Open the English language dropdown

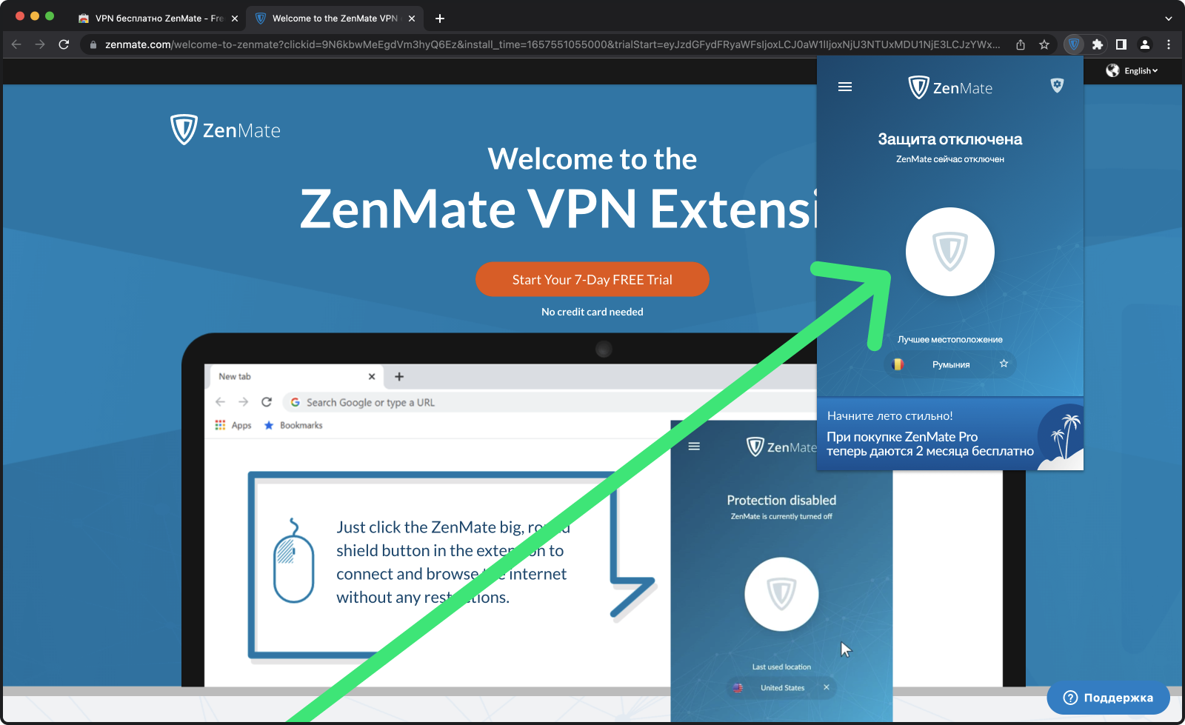point(1141,71)
